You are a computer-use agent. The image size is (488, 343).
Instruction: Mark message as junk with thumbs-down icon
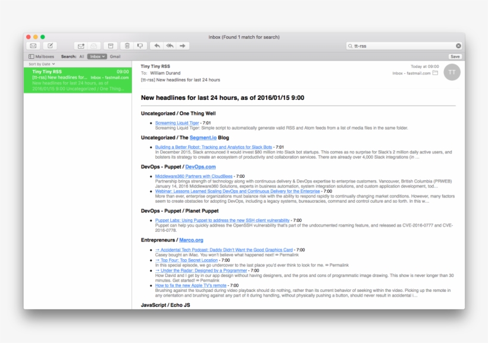tap(140, 46)
